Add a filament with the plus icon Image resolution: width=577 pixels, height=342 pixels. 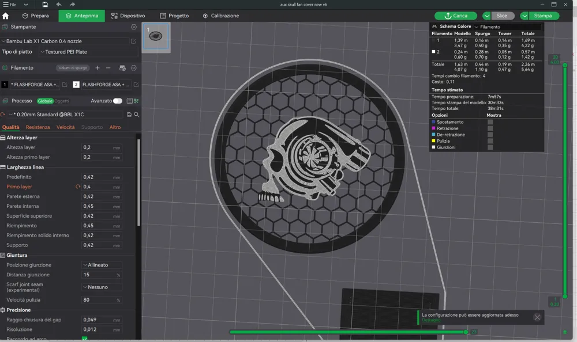coord(98,68)
